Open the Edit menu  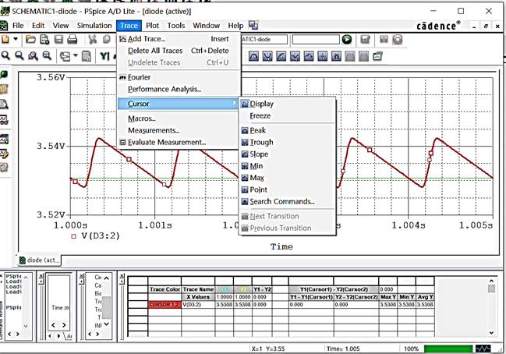[38, 26]
